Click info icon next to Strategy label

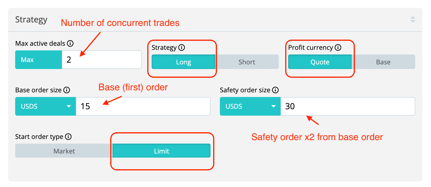click(182, 47)
